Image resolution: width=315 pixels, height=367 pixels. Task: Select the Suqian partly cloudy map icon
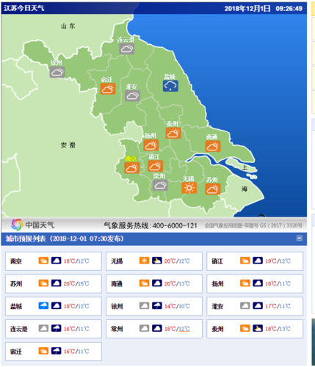pos(108,89)
